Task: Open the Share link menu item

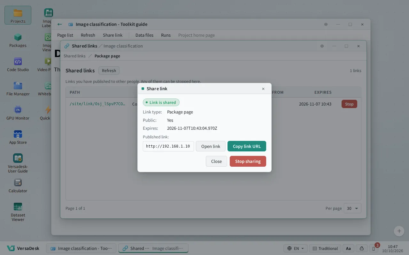Action: 112,35
